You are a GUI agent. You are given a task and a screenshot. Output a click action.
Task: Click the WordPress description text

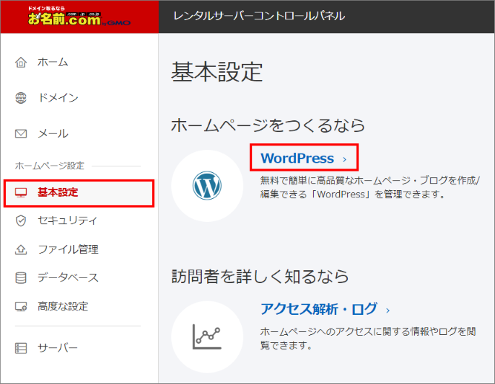point(369,187)
